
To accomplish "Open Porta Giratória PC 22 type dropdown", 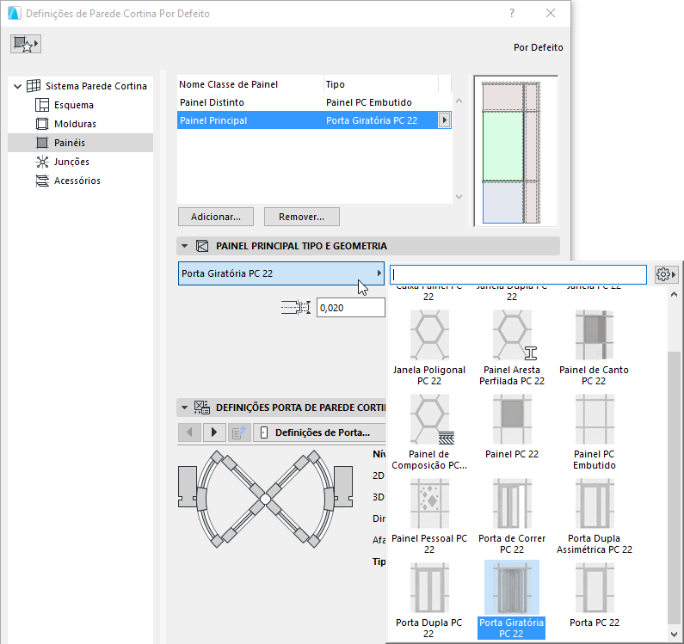I will coord(281,273).
